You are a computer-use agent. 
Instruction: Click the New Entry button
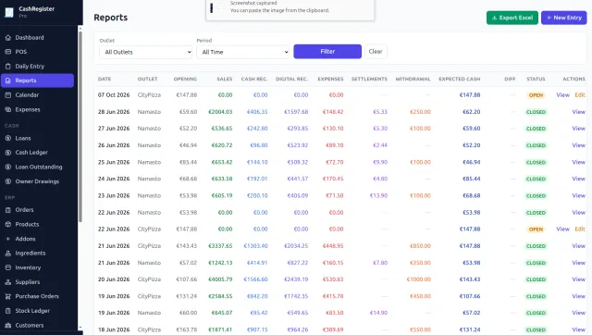[563, 18]
